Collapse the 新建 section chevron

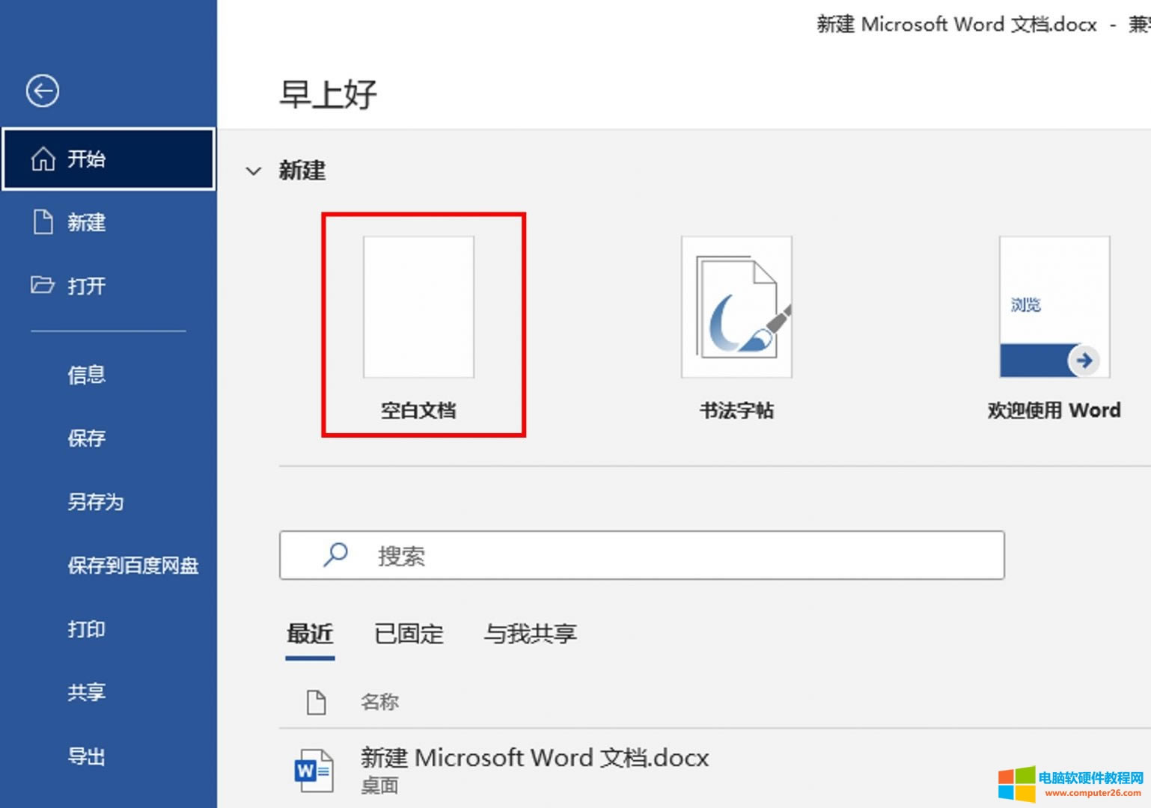pyautogui.click(x=254, y=171)
